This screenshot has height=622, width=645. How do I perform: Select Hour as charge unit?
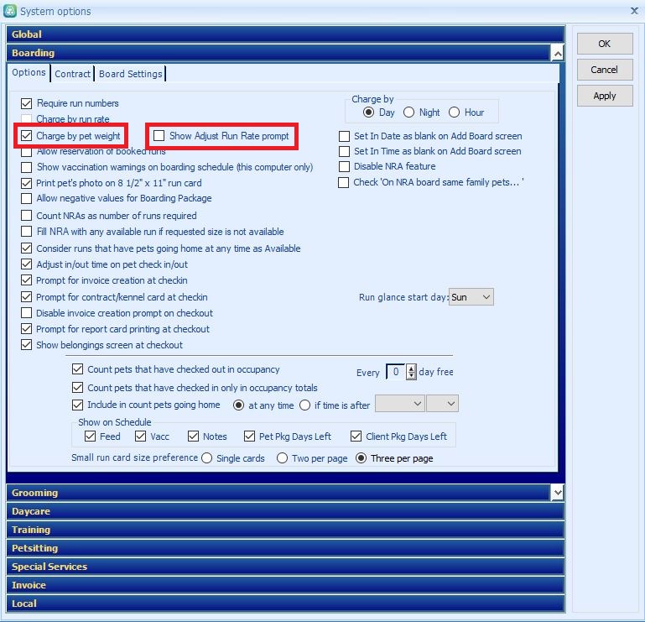[x=455, y=112]
